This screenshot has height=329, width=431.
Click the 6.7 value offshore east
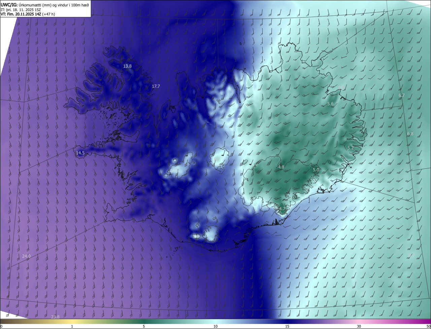[401, 96]
